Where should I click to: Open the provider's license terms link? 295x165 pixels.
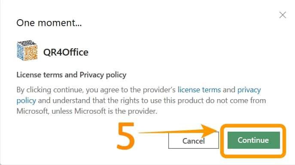click(x=199, y=90)
